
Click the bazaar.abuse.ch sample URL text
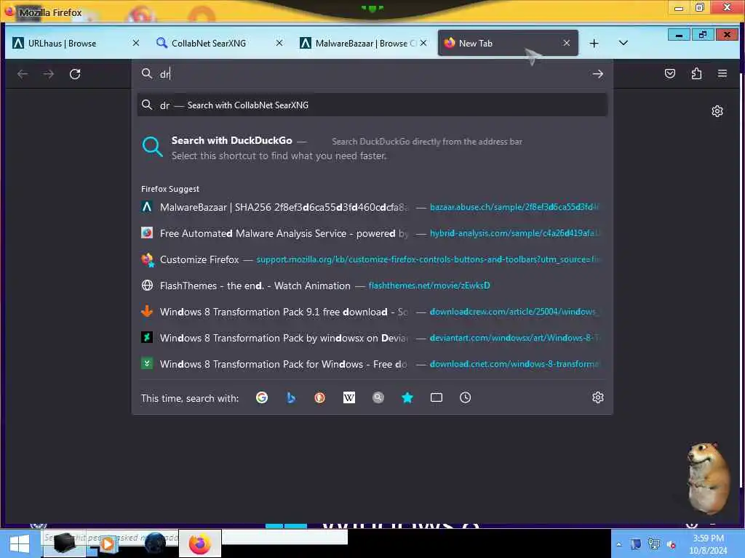point(514,207)
